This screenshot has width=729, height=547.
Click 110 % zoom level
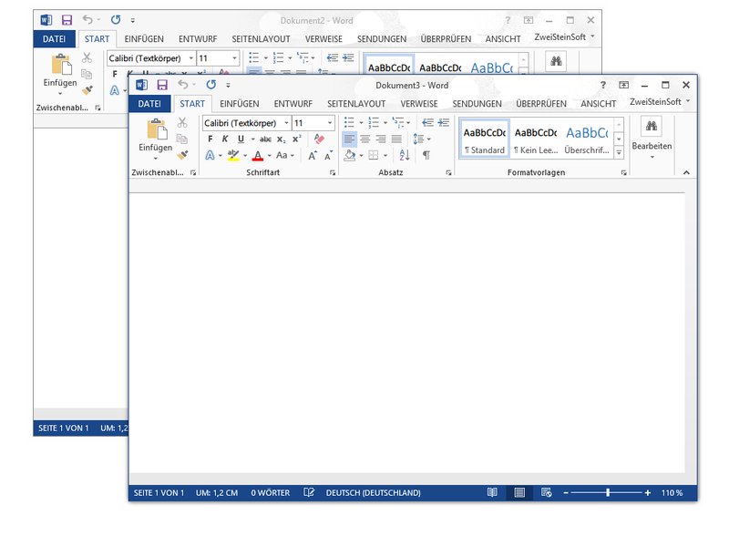tap(672, 492)
